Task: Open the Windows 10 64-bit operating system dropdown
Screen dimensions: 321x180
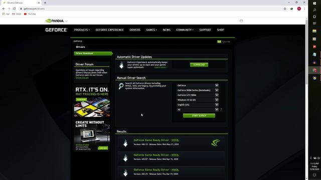Action: (x=198, y=100)
